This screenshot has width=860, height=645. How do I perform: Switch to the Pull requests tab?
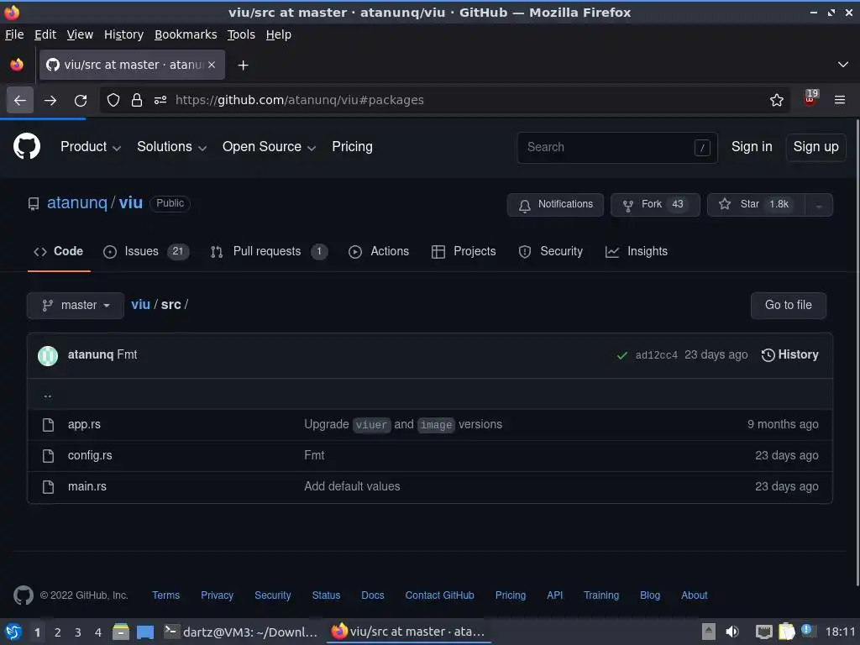(269, 252)
